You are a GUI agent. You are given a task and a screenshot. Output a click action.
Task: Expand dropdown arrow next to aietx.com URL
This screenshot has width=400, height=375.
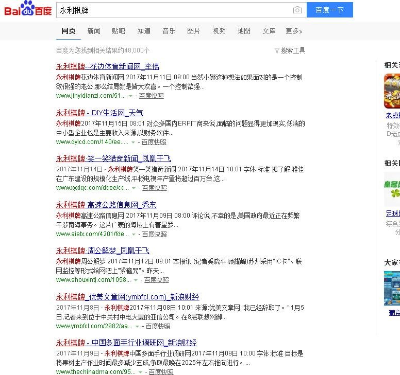(x=134, y=235)
